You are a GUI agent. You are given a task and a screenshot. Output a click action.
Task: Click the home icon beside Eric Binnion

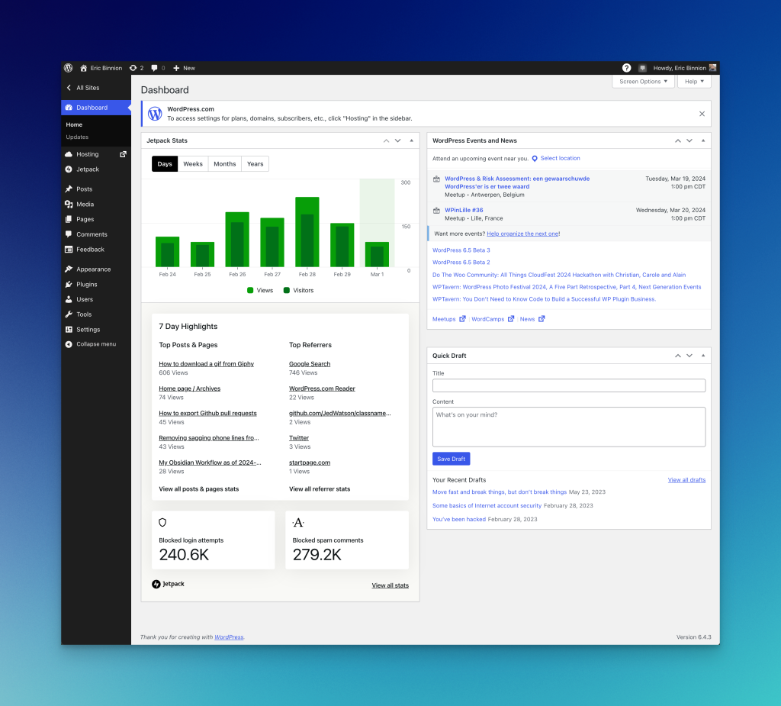click(84, 68)
